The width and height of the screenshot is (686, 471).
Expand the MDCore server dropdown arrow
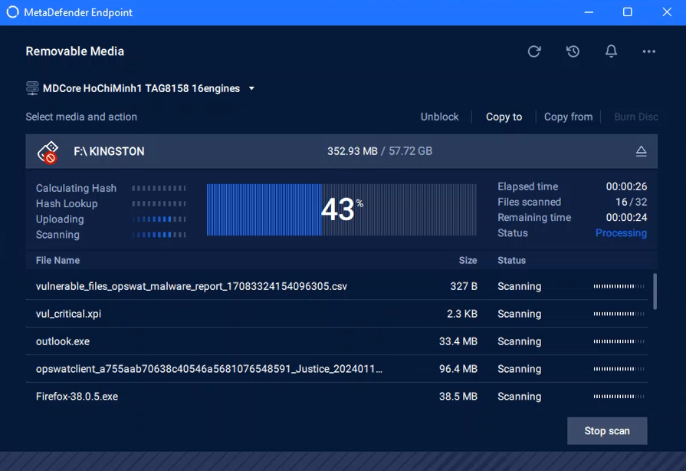251,88
